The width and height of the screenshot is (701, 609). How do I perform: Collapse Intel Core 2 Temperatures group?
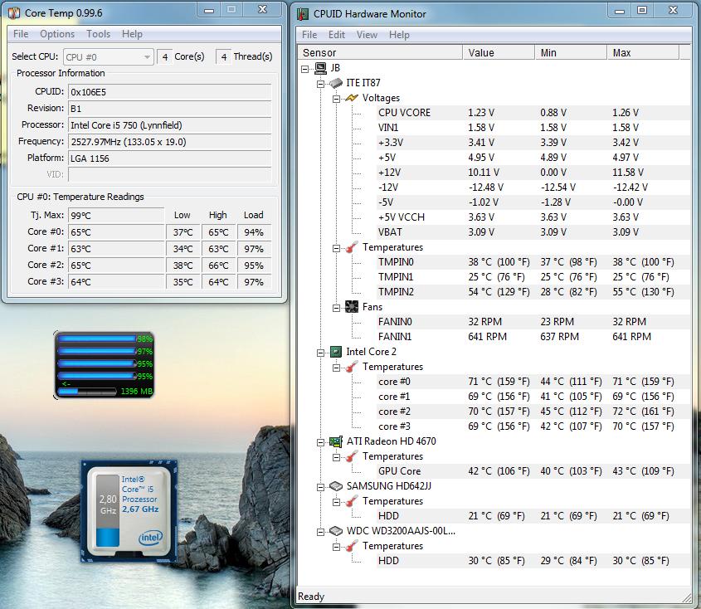[x=336, y=368]
